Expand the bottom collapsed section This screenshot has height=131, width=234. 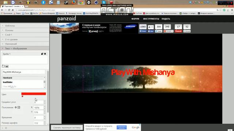pos(24,128)
